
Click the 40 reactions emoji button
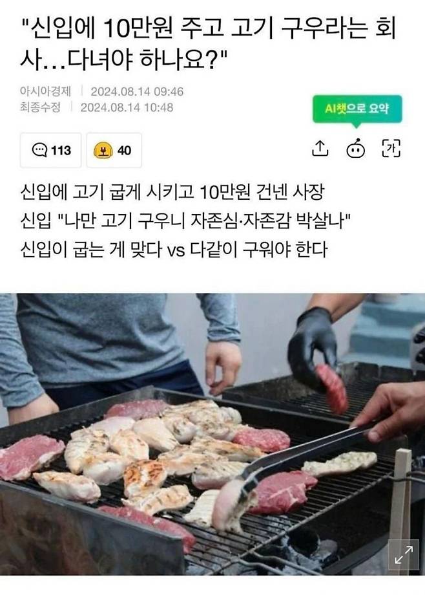click(114, 150)
